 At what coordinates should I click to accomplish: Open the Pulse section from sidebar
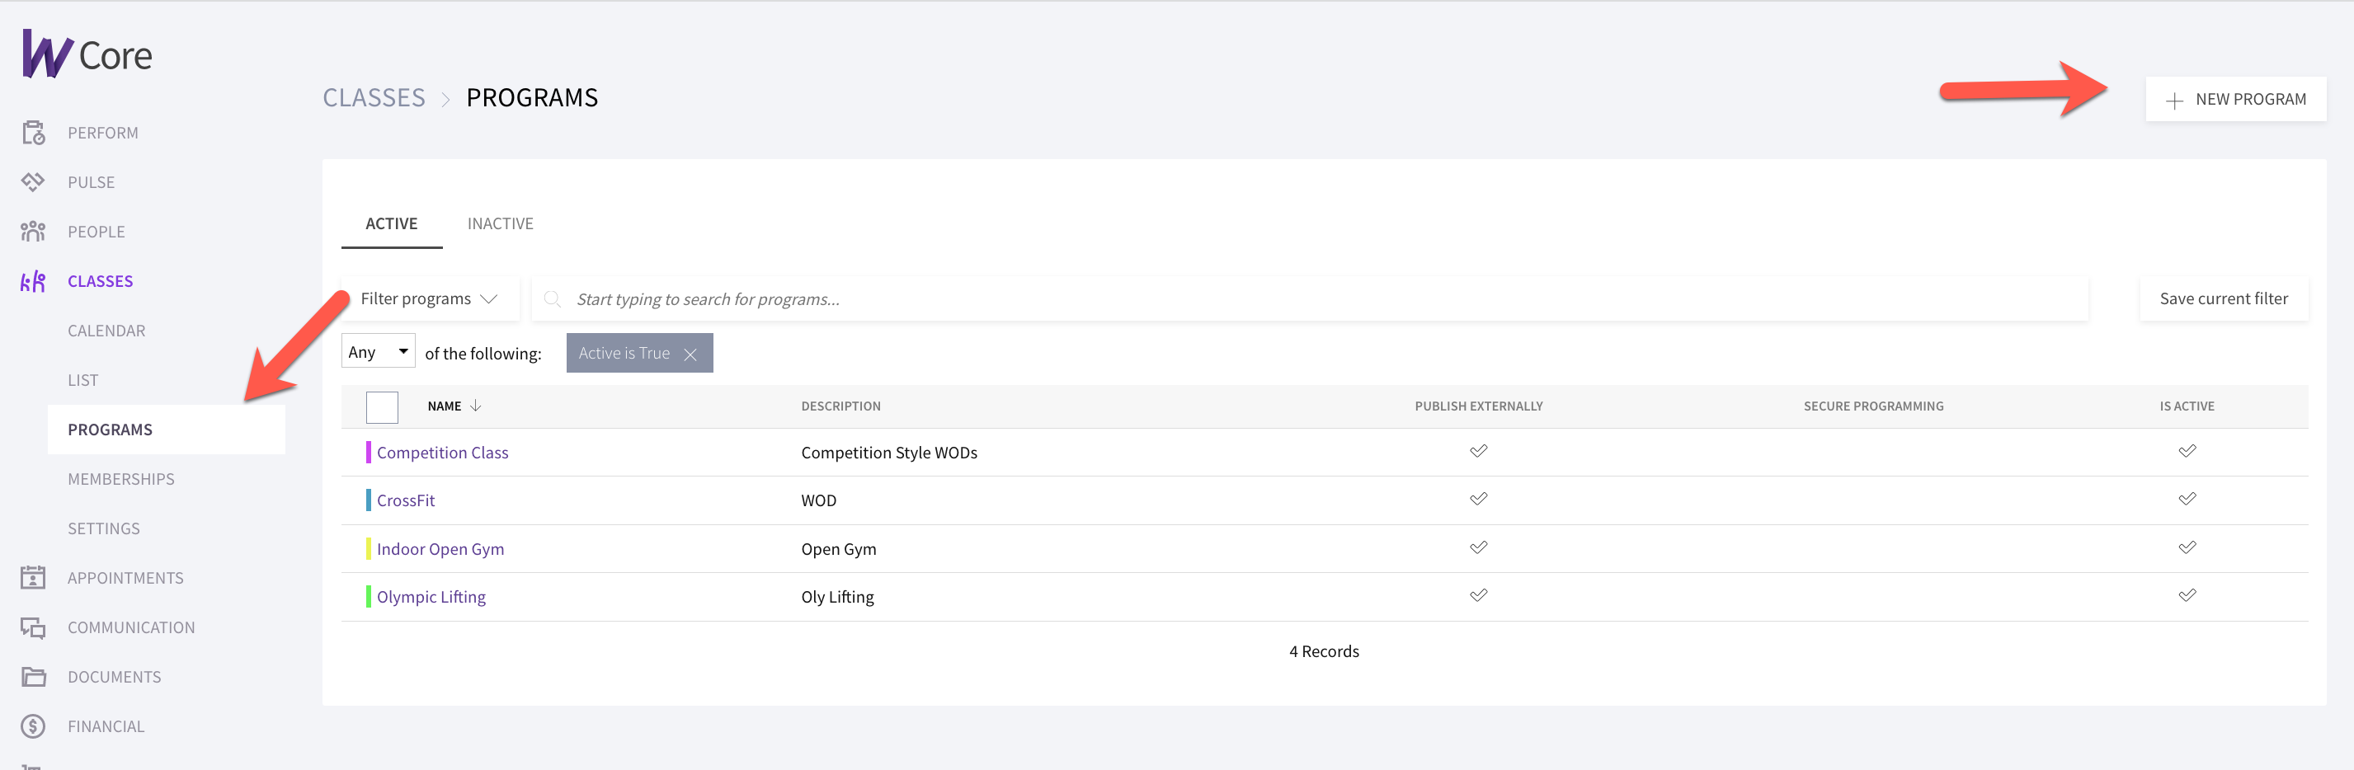tap(33, 181)
